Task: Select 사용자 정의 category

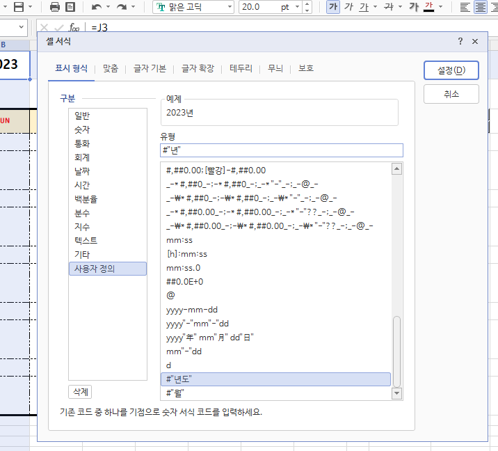Action: 108,269
